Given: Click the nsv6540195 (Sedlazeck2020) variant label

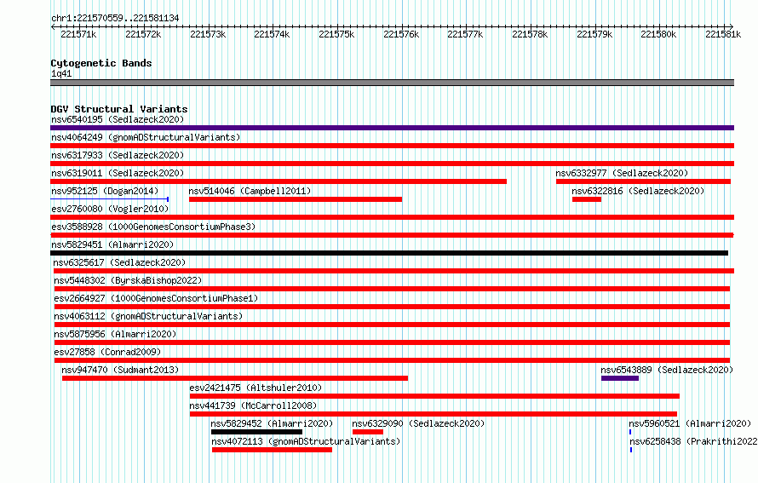Looking at the screenshot, I should coord(118,119).
